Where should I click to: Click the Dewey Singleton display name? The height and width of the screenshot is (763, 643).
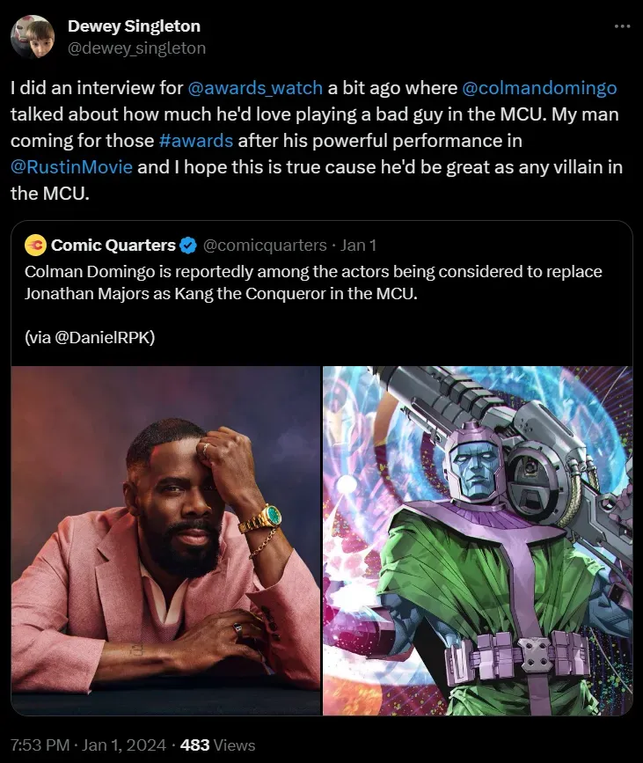tap(134, 26)
